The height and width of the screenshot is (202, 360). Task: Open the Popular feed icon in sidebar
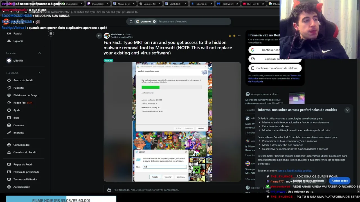click(9, 33)
